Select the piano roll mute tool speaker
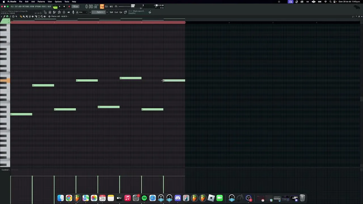Viewport: 363px width, 204px height. [33, 16]
